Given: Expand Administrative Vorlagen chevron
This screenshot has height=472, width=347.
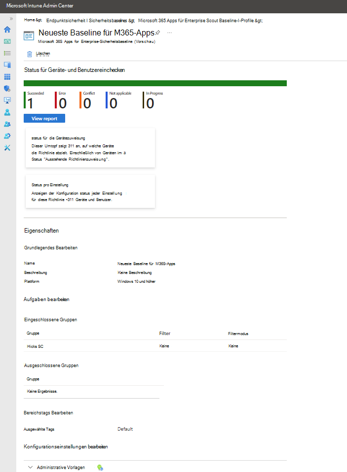Looking at the screenshot, I should pos(30,467).
